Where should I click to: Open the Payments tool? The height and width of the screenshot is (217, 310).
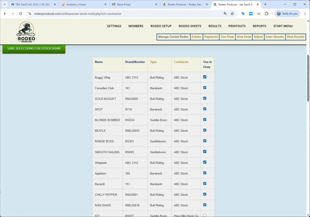pyautogui.click(x=211, y=37)
